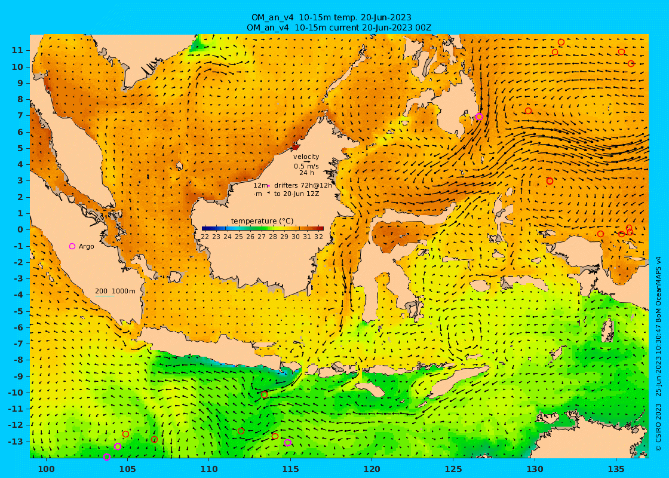
Task: Click the colorbar tick label '27'
Action: click(262, 237)
